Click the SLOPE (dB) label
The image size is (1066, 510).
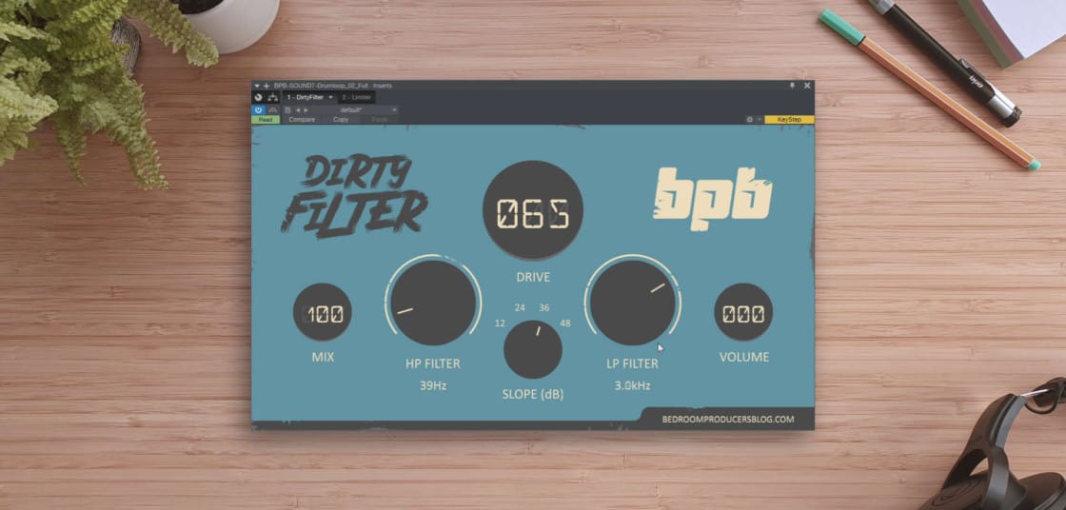(533, 395)
